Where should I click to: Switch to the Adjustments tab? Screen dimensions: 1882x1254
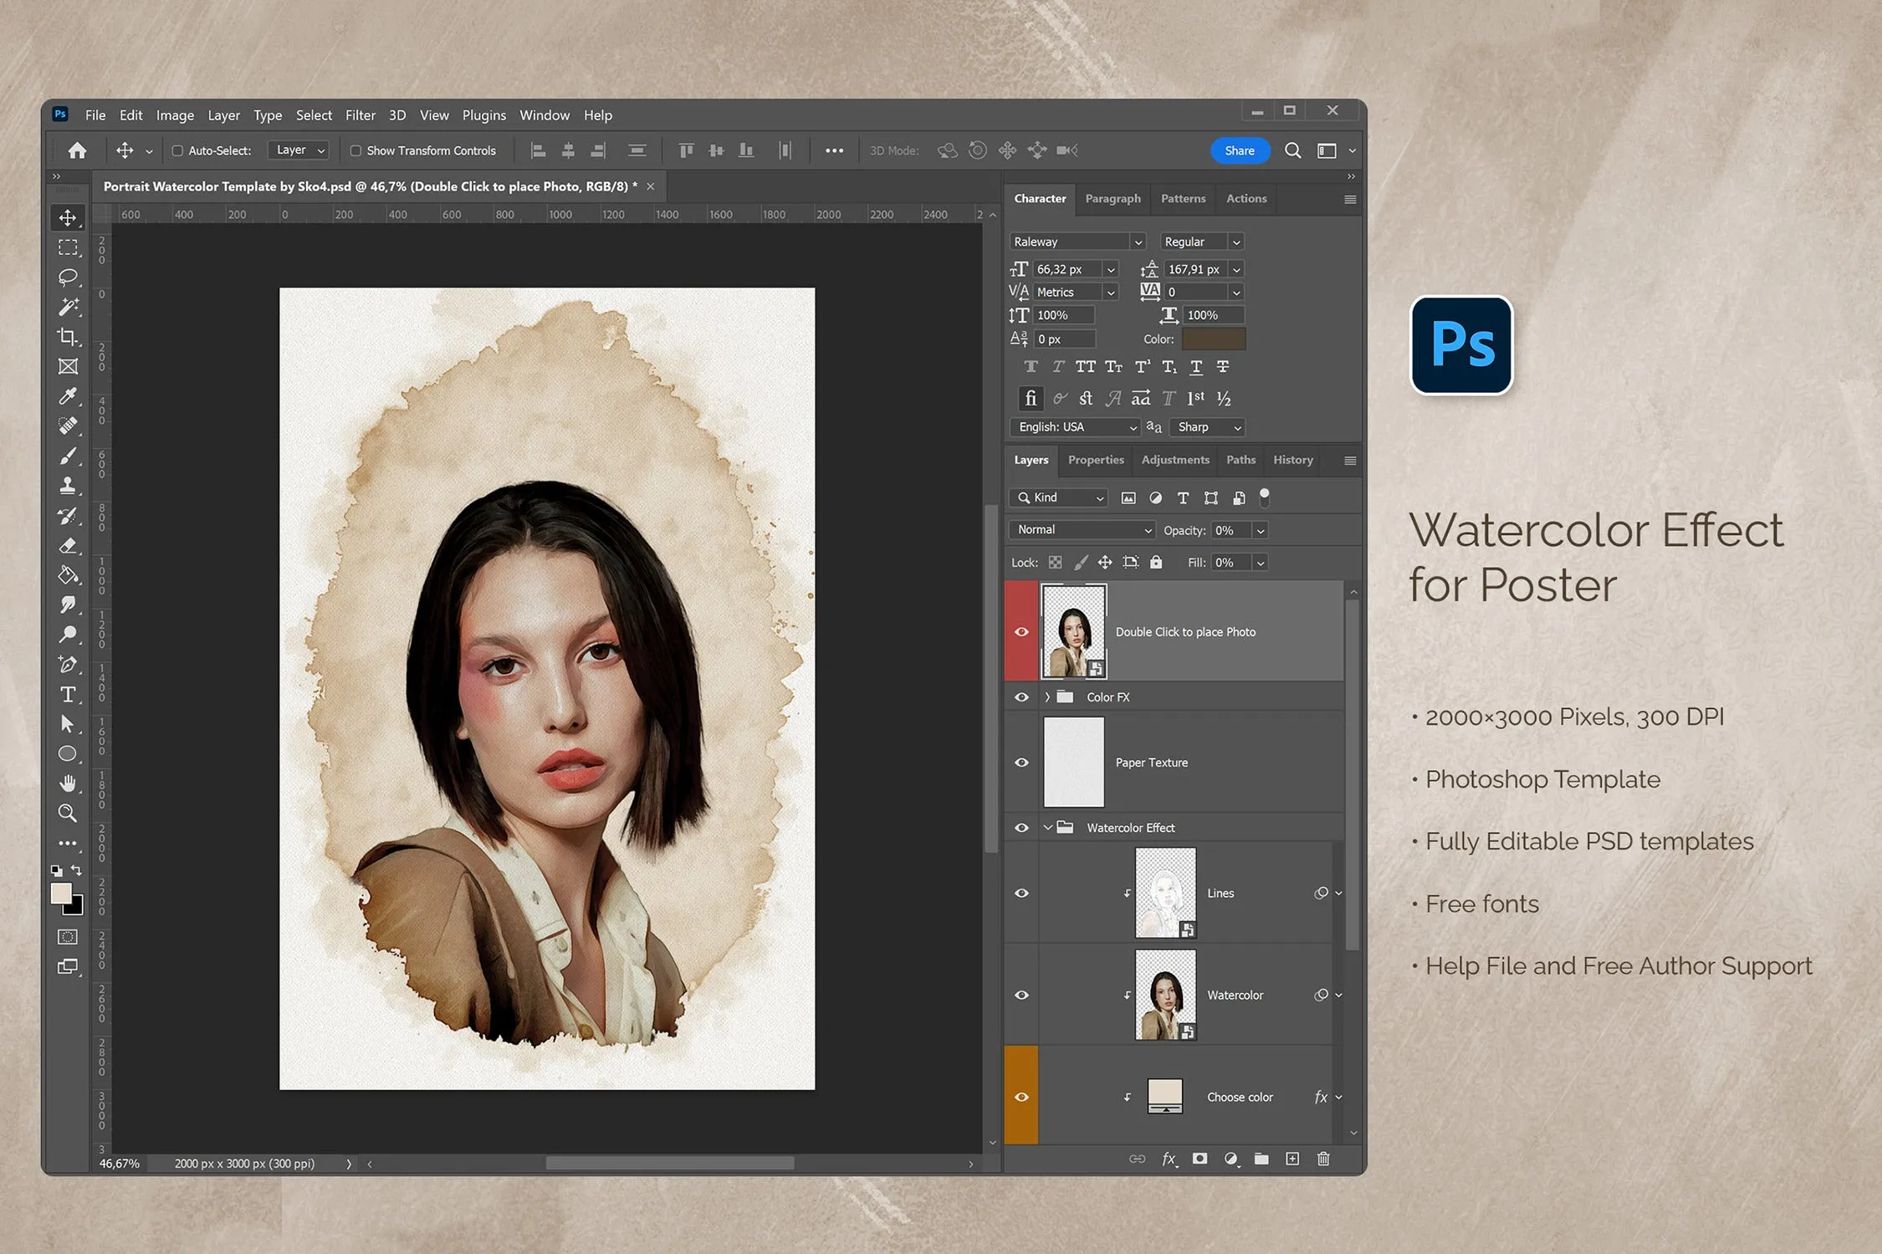[x=1175, y=460]
